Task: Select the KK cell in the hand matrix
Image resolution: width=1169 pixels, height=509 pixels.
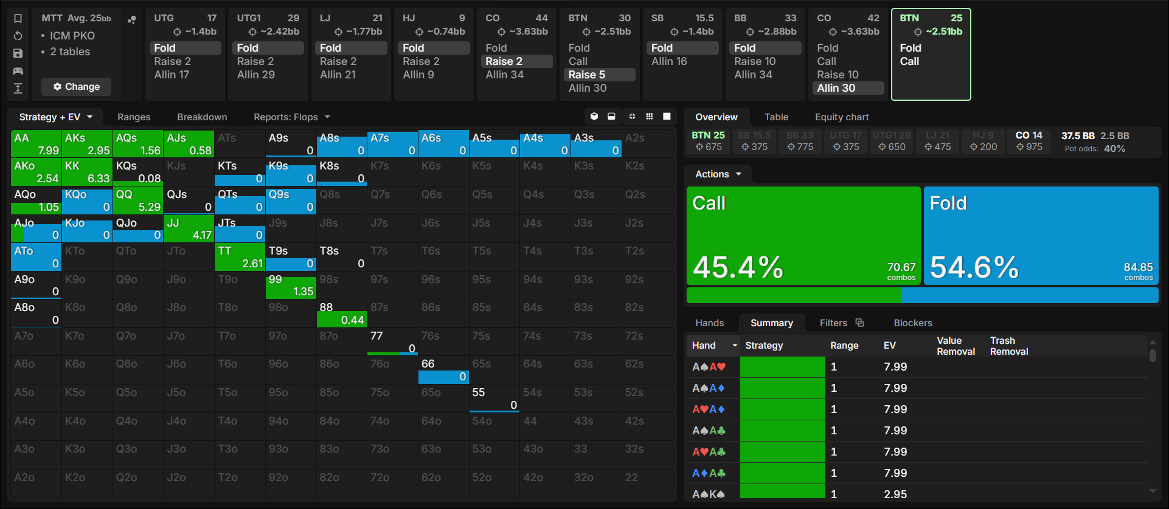Action: click(87, 172)
